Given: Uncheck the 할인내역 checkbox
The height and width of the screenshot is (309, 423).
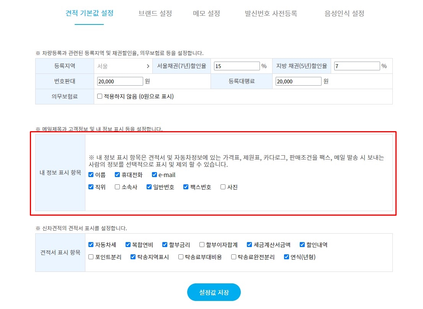Looking at the screenshot, I should point(302,244).
